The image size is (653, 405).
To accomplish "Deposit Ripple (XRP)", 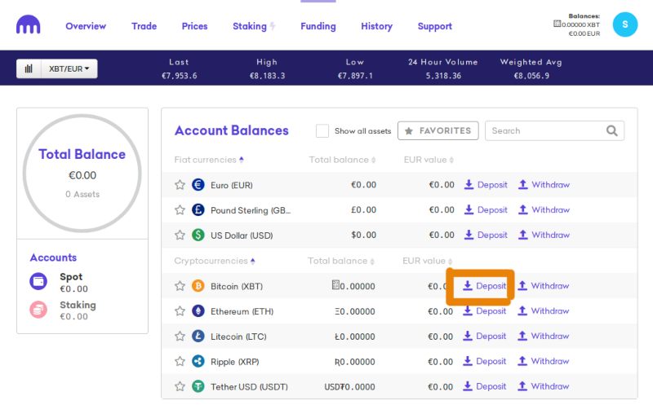I will pos(485,361).
